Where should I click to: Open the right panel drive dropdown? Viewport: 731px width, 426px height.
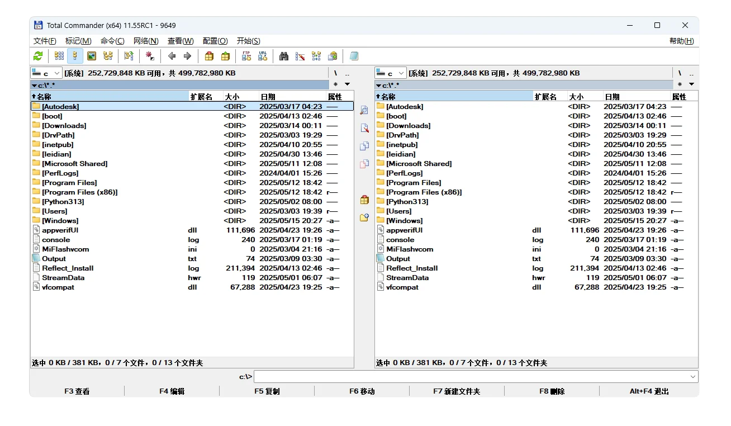[x=391, y=73]
